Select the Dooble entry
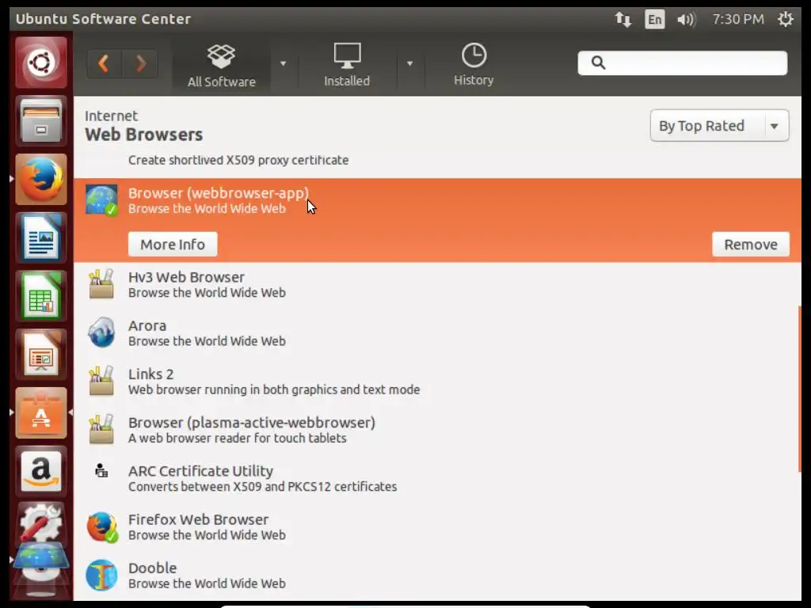811x608 pixels. click(x=437, y=576)
